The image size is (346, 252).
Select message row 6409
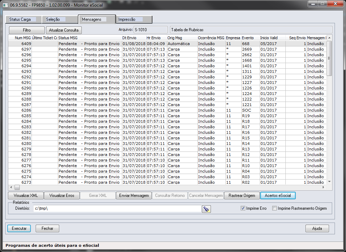point(167,44)
